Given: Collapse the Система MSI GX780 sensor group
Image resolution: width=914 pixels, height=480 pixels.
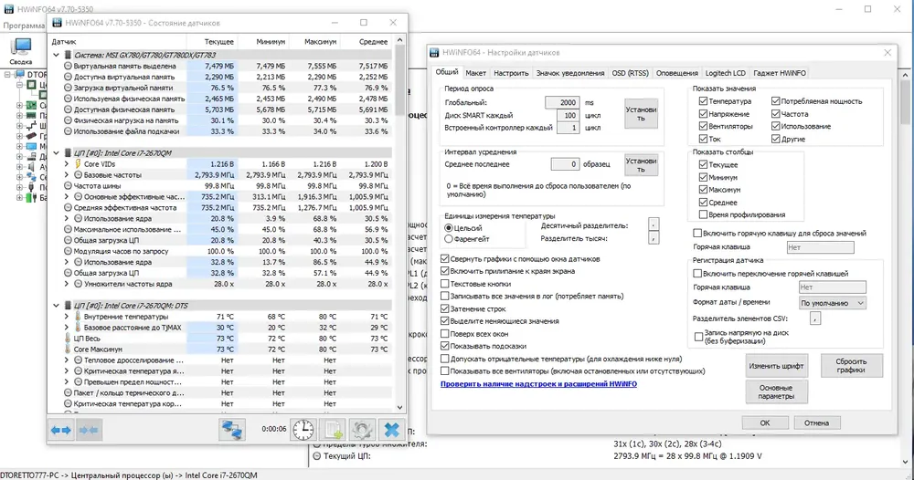Looking at the screenshot, I should point(57,55).
